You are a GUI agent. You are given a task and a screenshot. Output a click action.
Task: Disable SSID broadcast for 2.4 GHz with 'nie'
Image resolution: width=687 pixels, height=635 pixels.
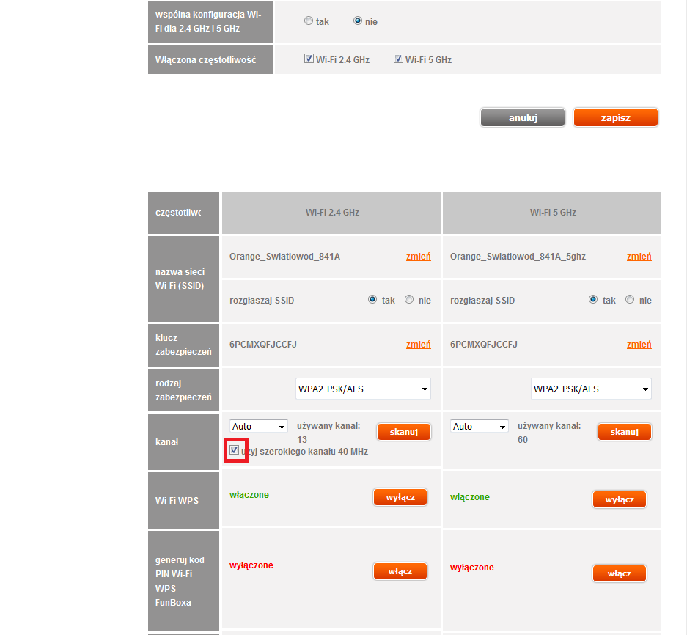coord(409,300)
